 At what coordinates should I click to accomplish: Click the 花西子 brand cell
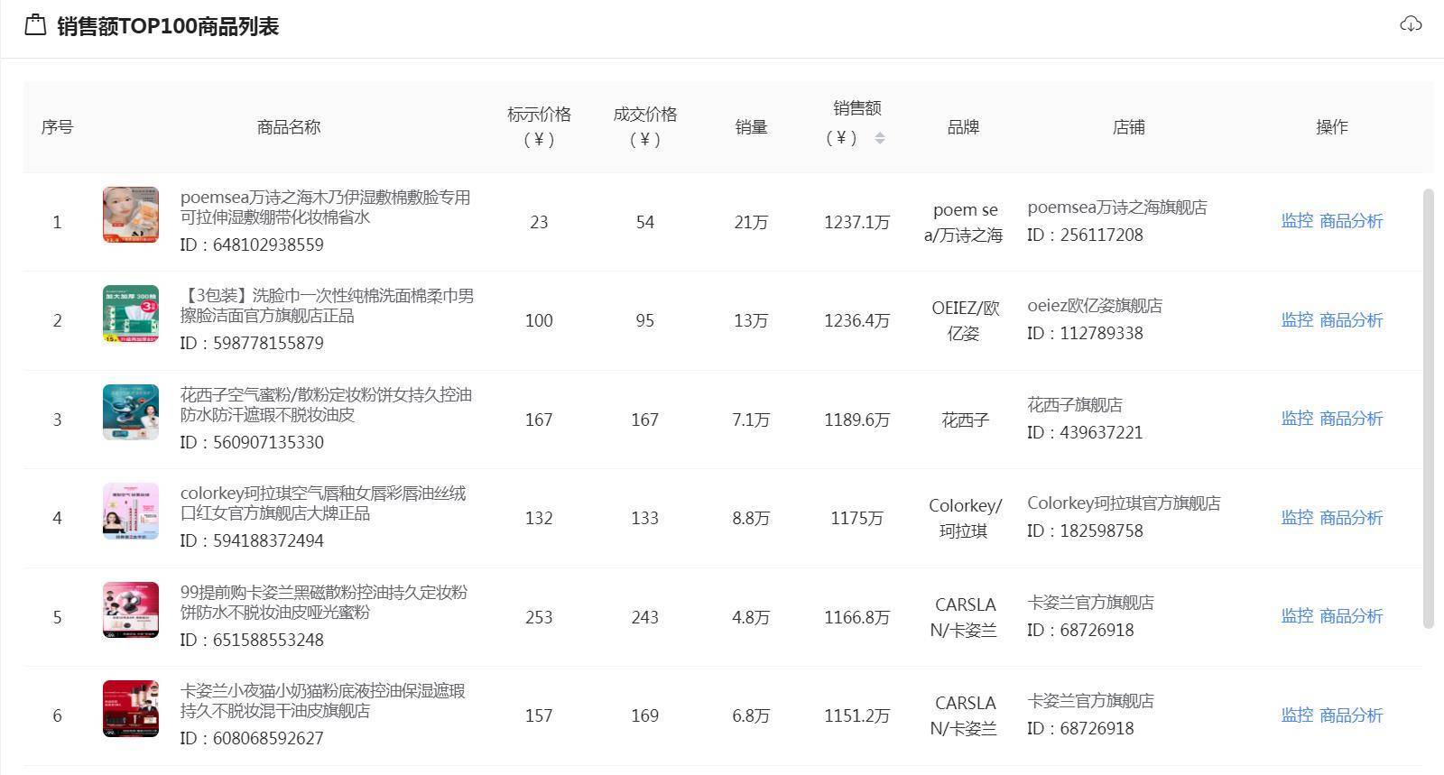coord(965,420)
